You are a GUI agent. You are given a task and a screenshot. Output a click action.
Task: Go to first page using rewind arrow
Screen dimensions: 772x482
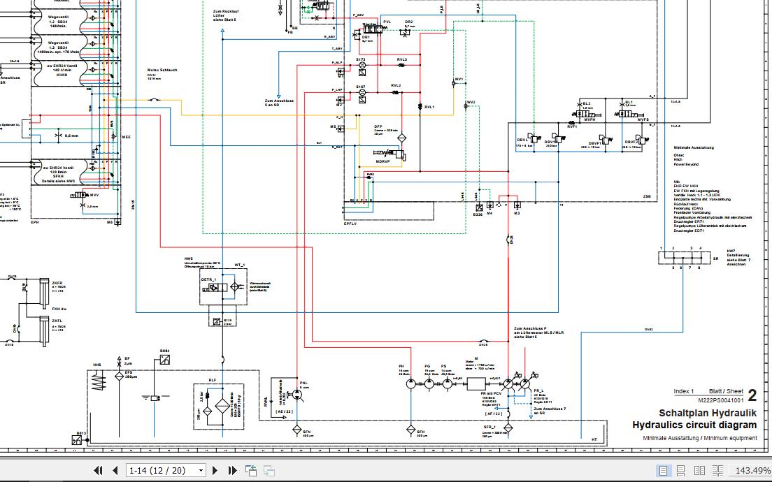tap(98, 471)
